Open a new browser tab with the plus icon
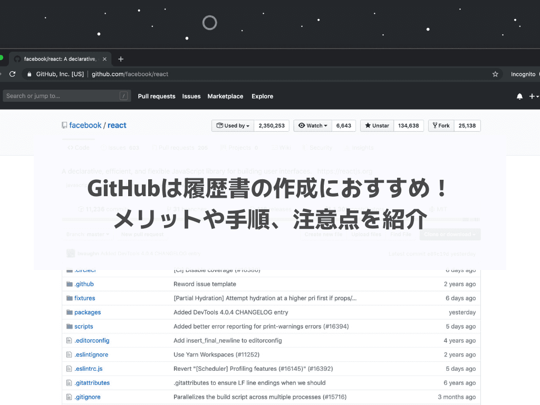This screenshot has height=405, width=540. click(120, 59)
